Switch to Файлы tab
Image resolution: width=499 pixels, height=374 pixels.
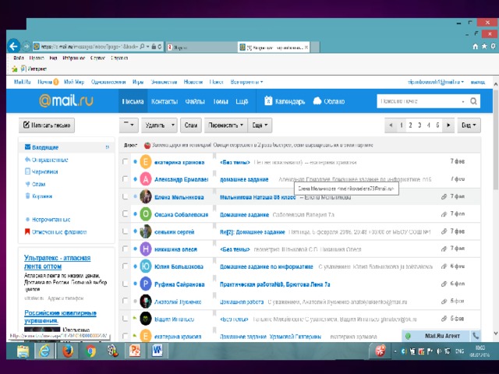(x=195, y=101)
